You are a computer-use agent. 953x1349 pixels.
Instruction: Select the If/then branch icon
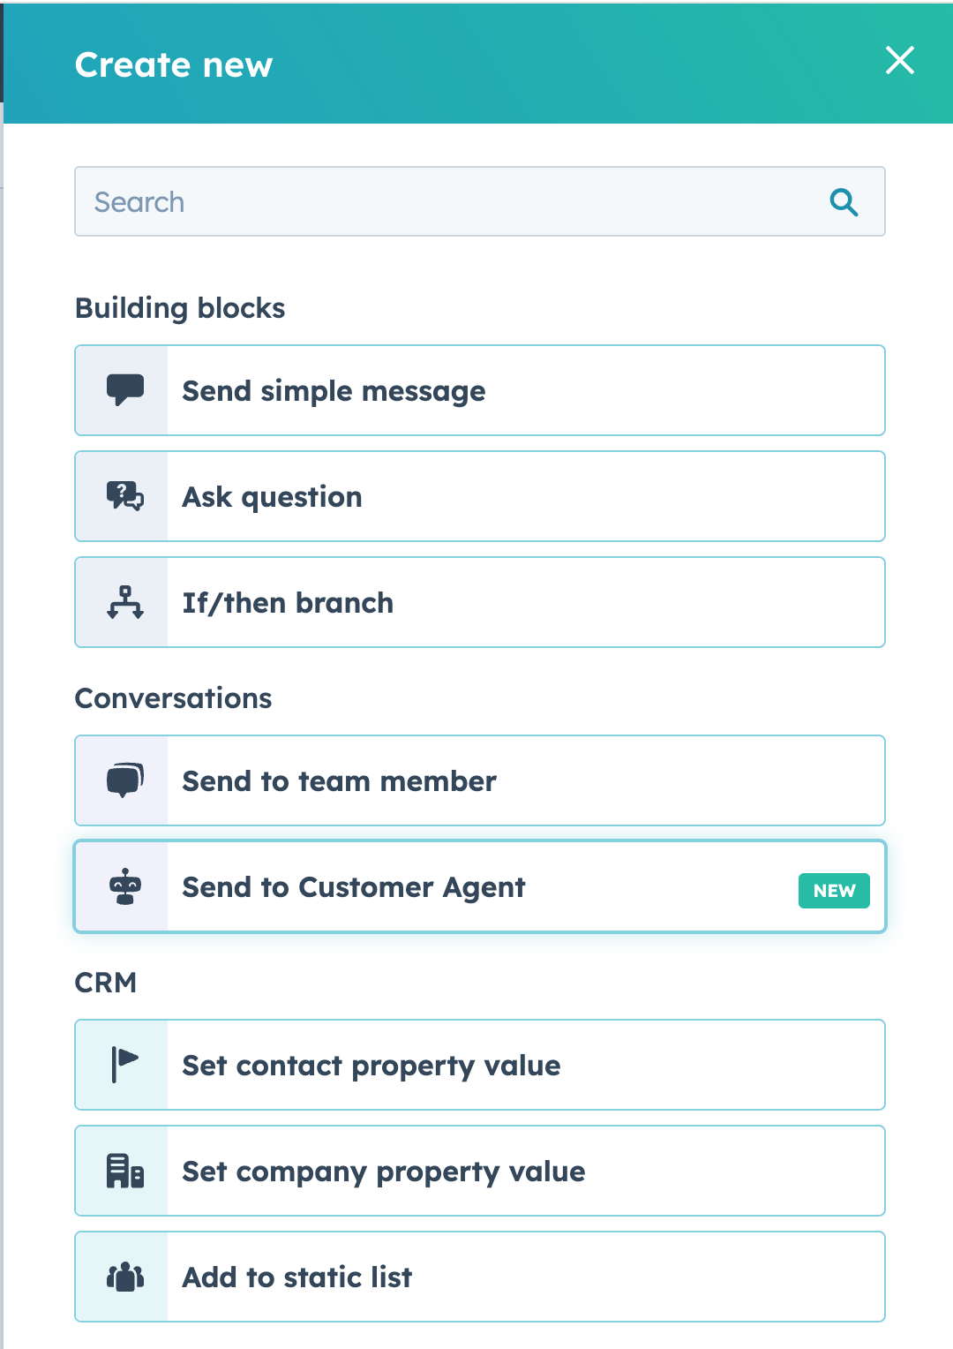(125, 602)
